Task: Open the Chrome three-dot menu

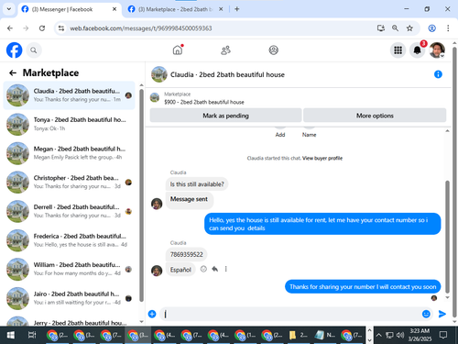Action: tap(448, 28)
